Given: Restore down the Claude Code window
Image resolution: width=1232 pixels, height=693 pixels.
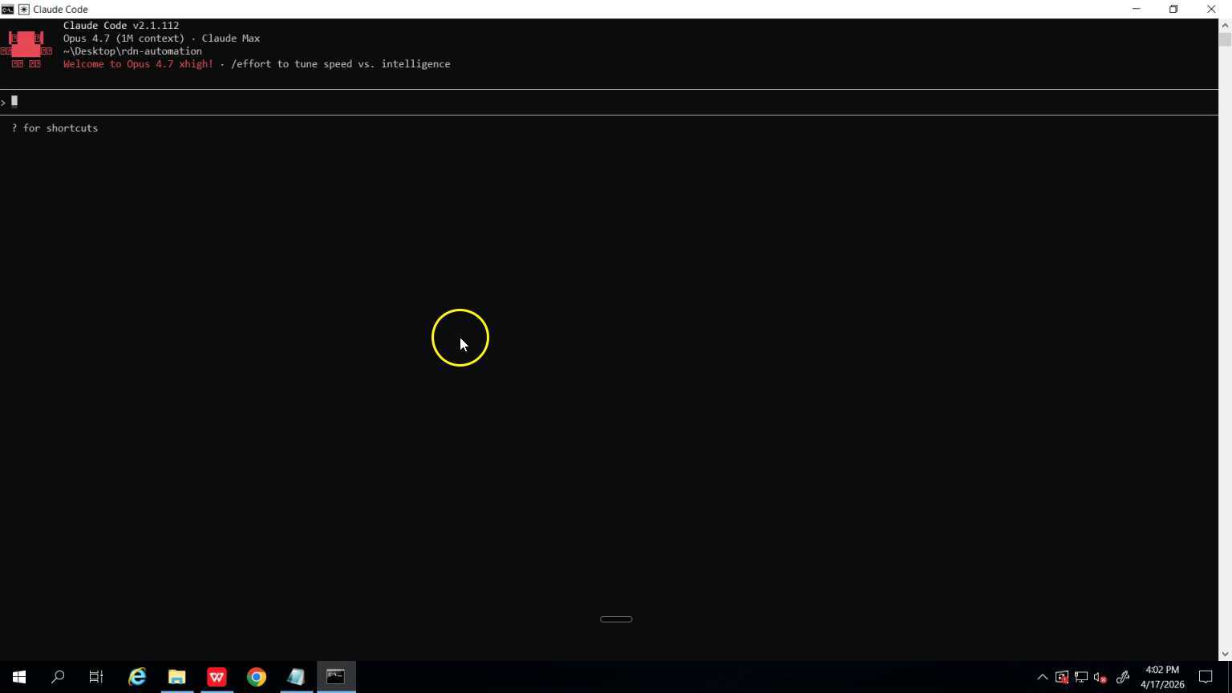Looking at the screenshot, I should (x=1173, y=9).
